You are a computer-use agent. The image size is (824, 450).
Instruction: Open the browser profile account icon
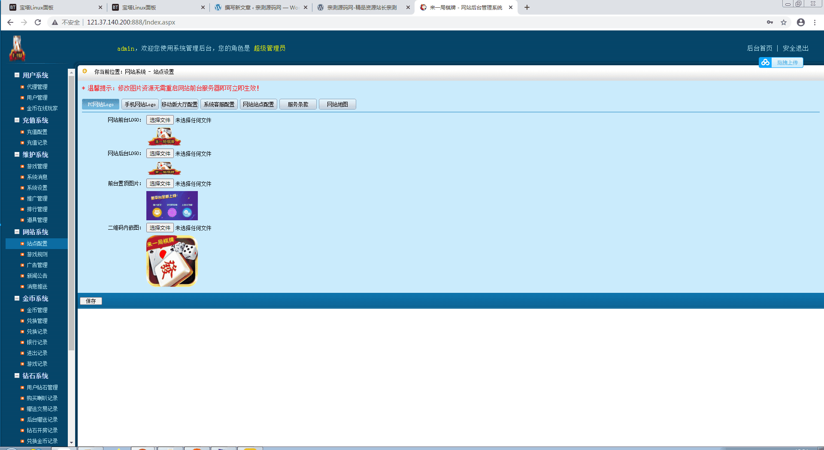(800, 22)
